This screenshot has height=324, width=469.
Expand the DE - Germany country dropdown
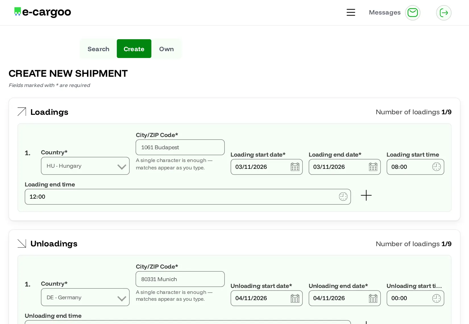(85, 297)
